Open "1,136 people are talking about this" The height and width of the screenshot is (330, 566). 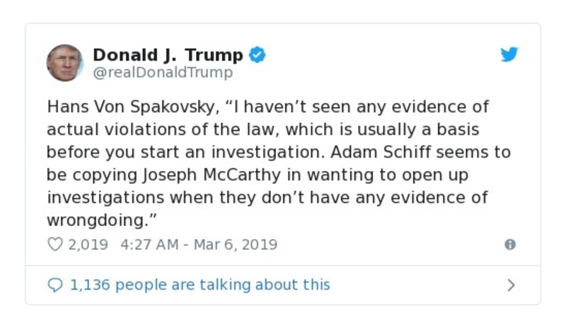pyautogui.click(x=200, y=285)
